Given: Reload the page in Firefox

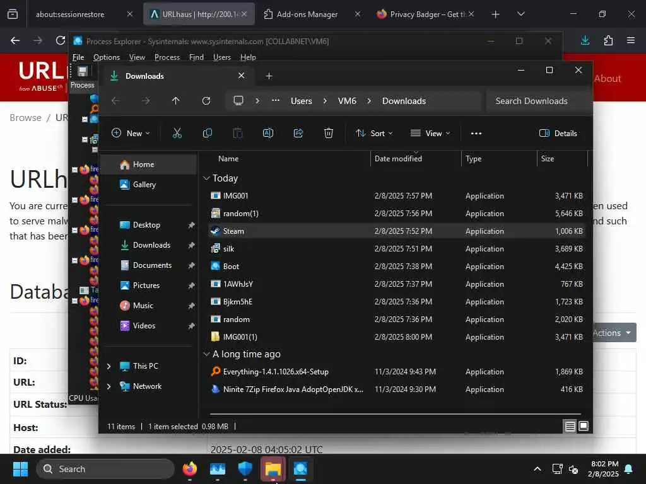Looking at the screenshot, I should click(x=61, y=40).
